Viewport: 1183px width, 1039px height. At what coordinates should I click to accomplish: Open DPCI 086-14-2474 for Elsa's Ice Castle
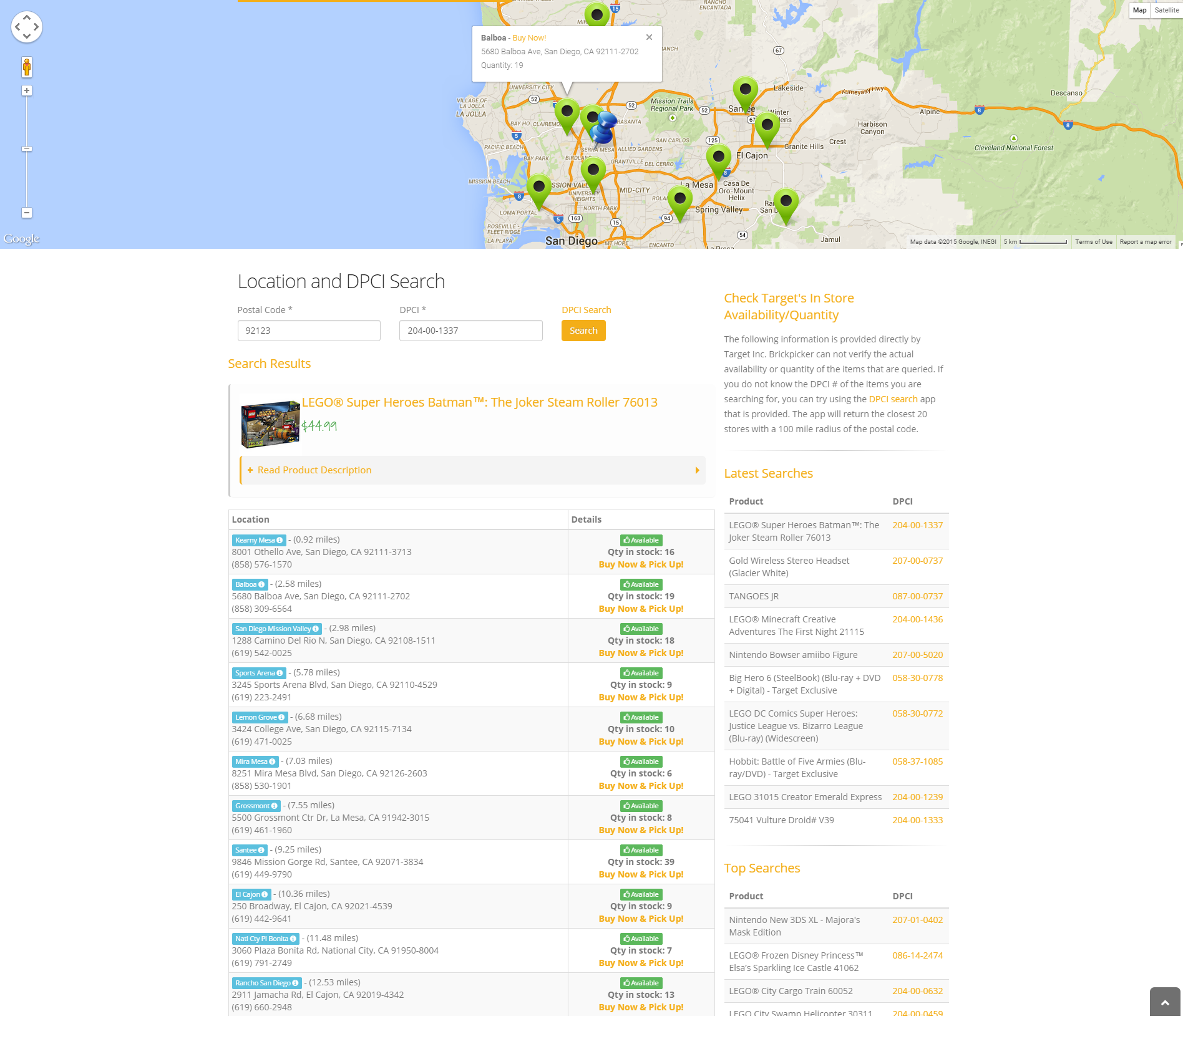(x=917, y=955)
